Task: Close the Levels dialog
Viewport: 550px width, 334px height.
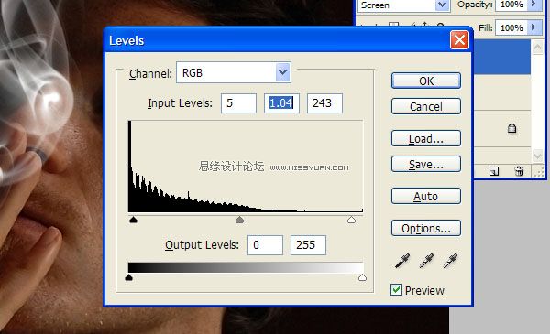Action: [x=459, y=40]
